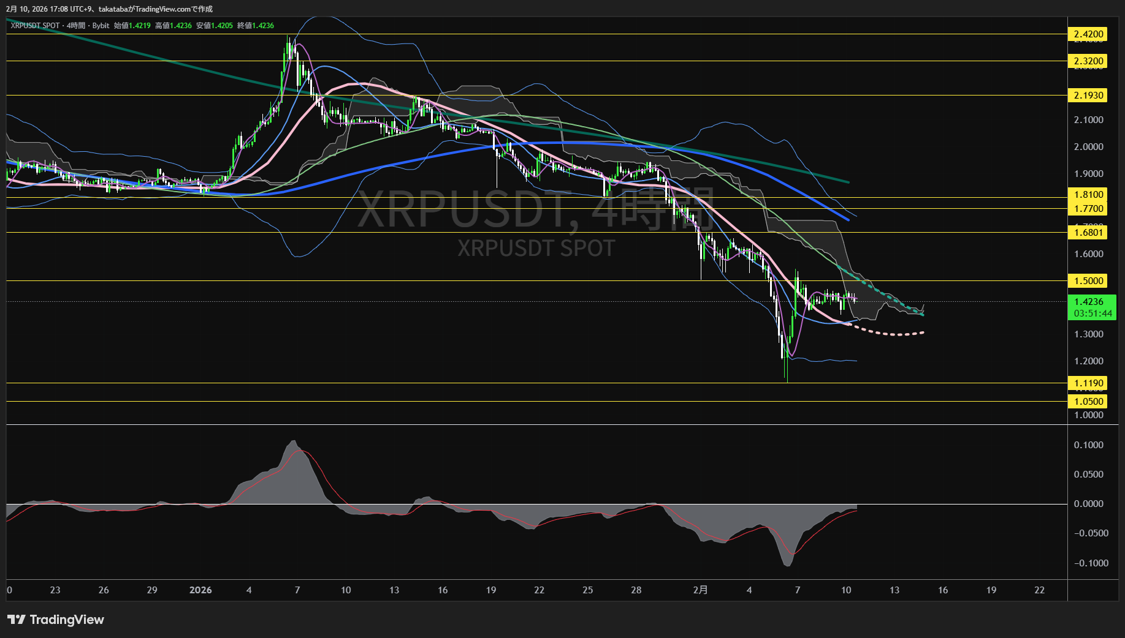Click the 1.0500 yellow price level label
Screen dimensions: 1125x638
coord(1088,402)
